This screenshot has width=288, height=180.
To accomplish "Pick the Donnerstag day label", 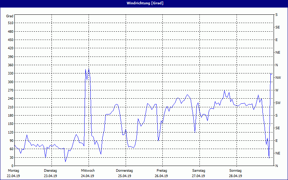I will tap(125, 170).
